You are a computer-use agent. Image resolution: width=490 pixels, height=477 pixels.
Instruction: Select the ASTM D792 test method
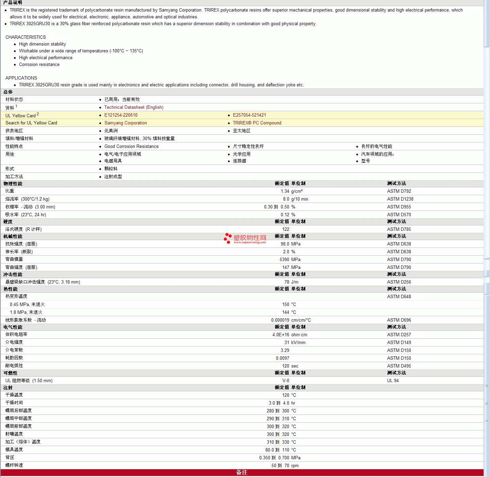point(399,191)
